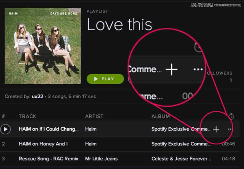The width and height of the screenshot is (244, 169).
Task: Open the Days Are Gone album cover
Action: (x=43, y=46)
